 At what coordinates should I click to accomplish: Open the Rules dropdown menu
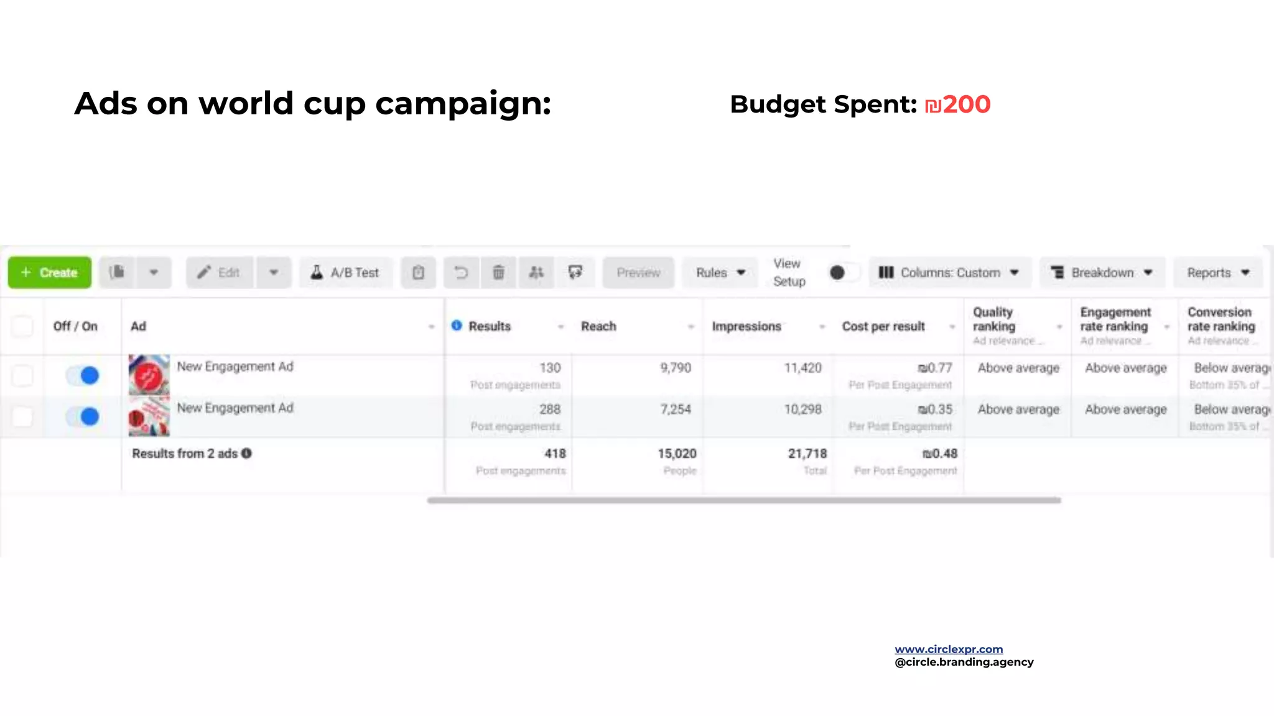[x=720, y=272]
